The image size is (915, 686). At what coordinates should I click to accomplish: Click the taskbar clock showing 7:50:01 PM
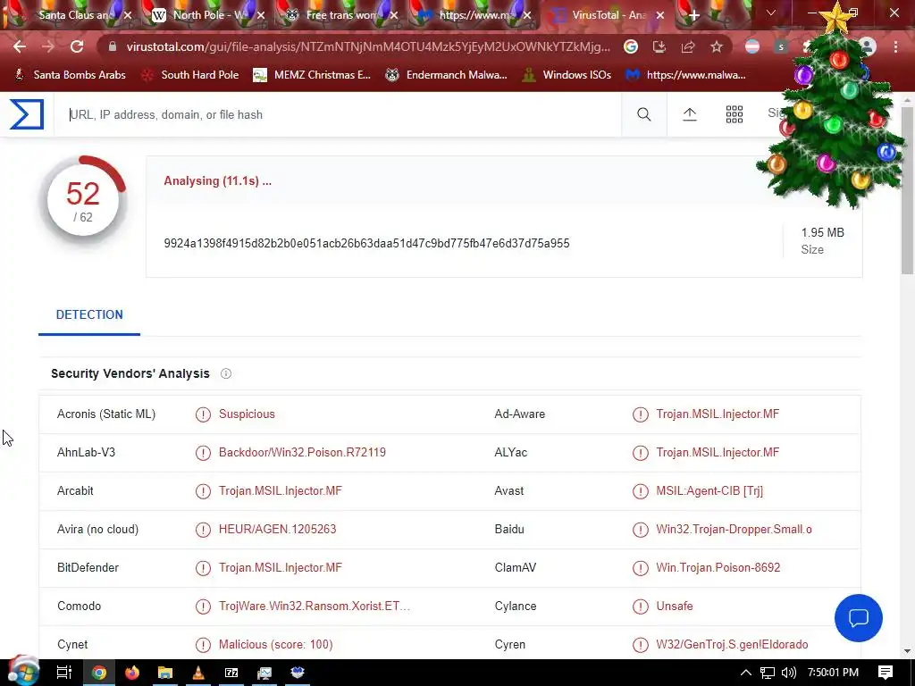tap(833, 673)
